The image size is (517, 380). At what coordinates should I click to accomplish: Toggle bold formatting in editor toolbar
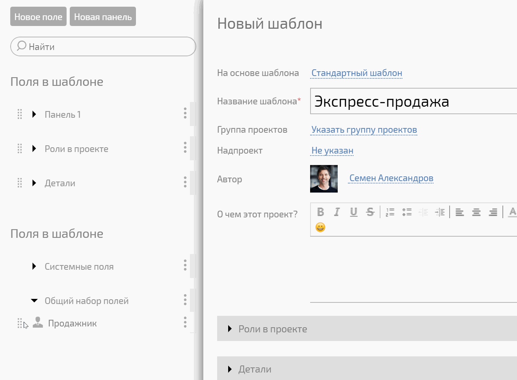[x=320, y=212]
